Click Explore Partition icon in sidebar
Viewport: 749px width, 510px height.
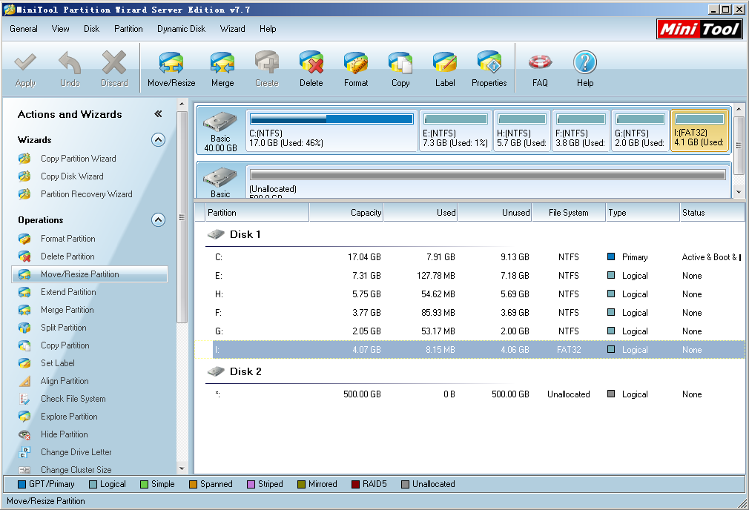24,417
